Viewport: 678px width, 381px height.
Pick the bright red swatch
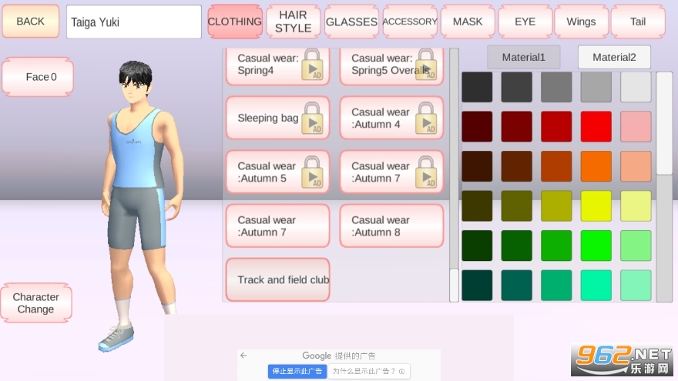596,126
